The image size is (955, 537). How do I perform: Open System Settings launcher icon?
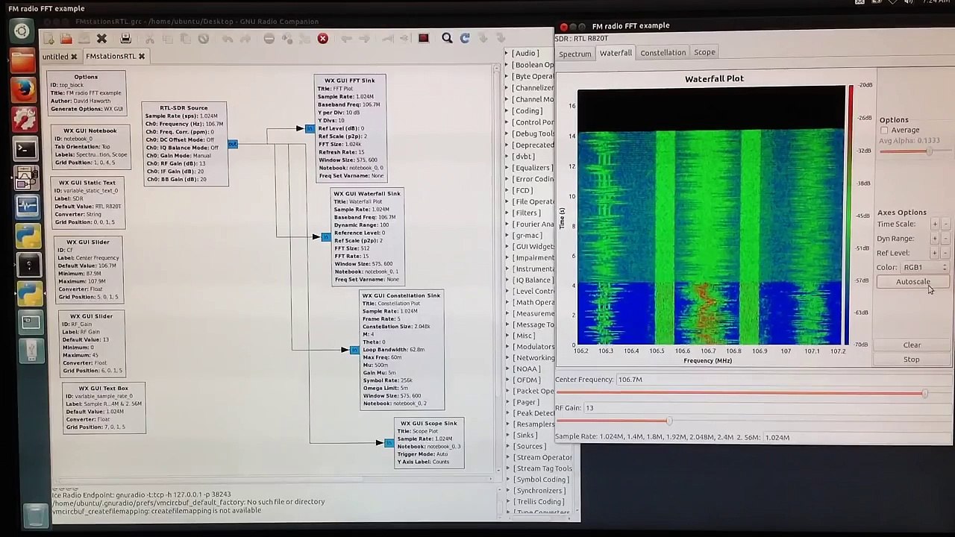coord(24,119)
